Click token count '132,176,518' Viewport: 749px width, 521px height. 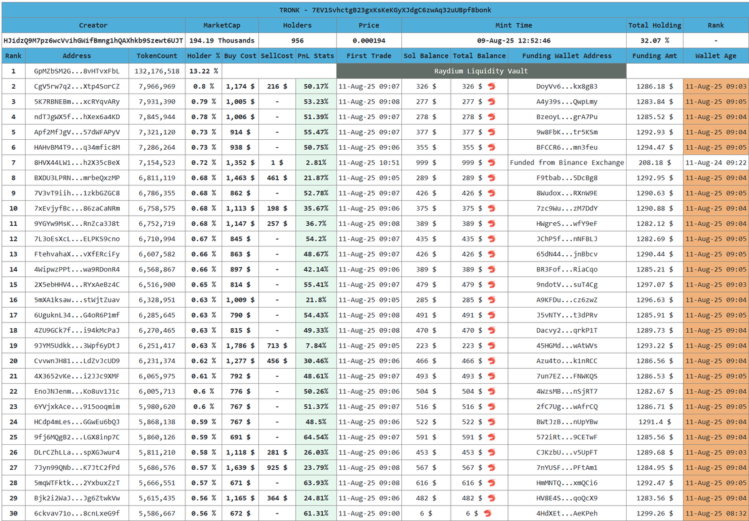pos(157,71)
